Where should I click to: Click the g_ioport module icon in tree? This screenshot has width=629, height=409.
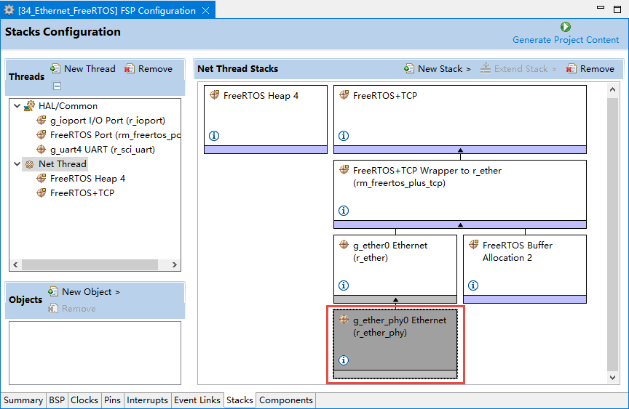tap(41, 121)
